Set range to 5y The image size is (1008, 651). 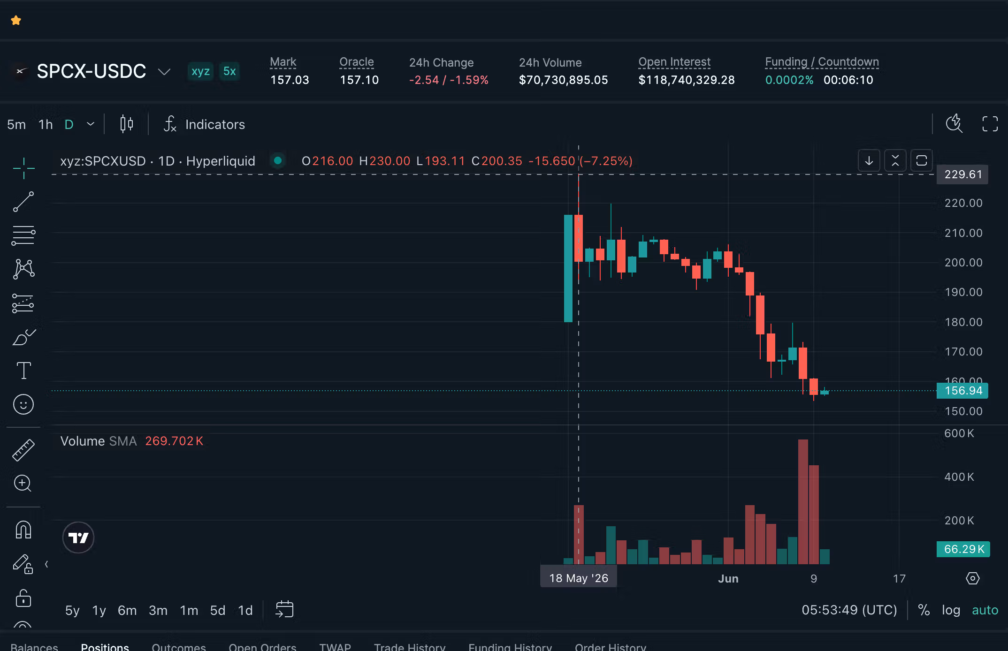click(x=72, y=610)
